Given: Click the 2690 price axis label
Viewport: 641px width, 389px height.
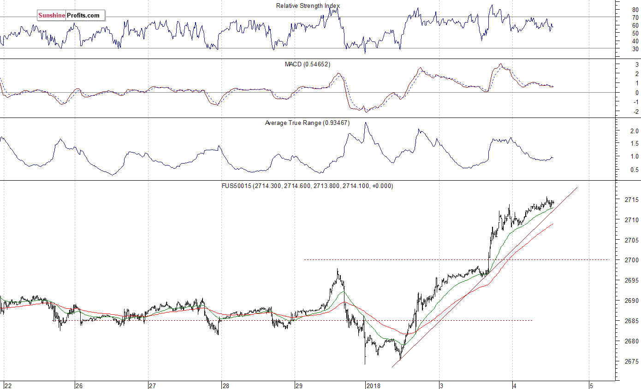Looking at the screenshot, I should (x=632, y=301).
